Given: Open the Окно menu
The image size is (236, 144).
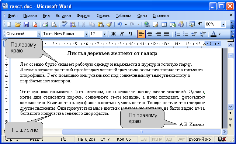Looking at the screenshot, I should point(142,16).
